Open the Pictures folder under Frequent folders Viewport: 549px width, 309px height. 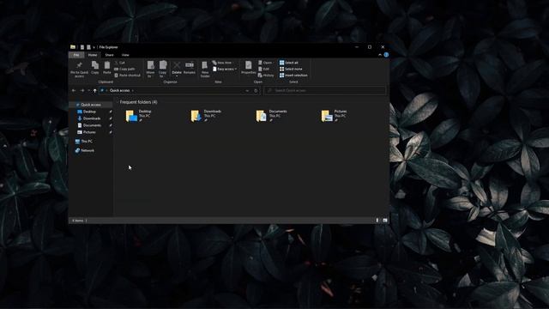[x=335, y=116]
